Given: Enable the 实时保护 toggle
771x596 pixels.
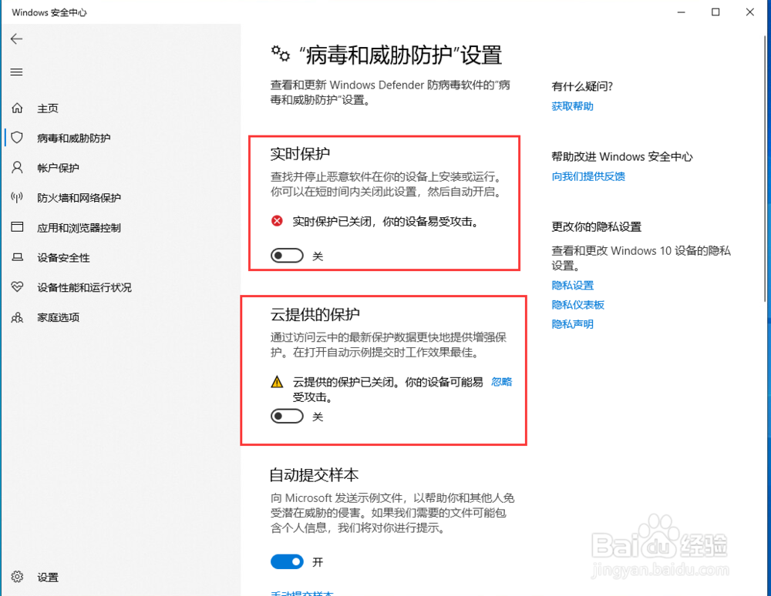Looking at the screenshot, I should (287, 255).
